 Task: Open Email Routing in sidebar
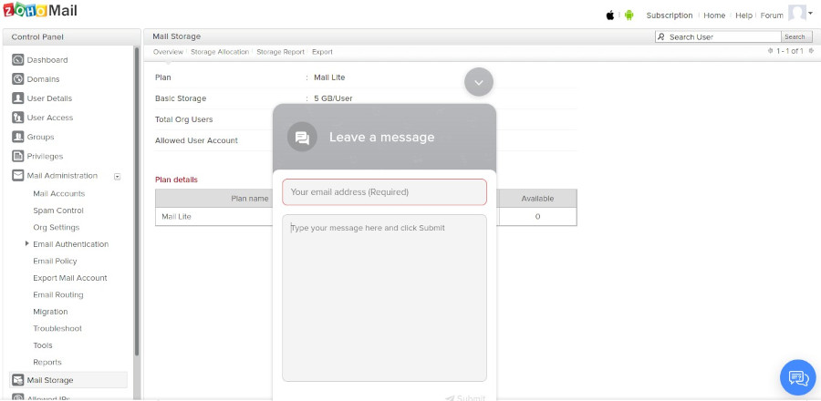pyautogui.click(x=58, y=294)
